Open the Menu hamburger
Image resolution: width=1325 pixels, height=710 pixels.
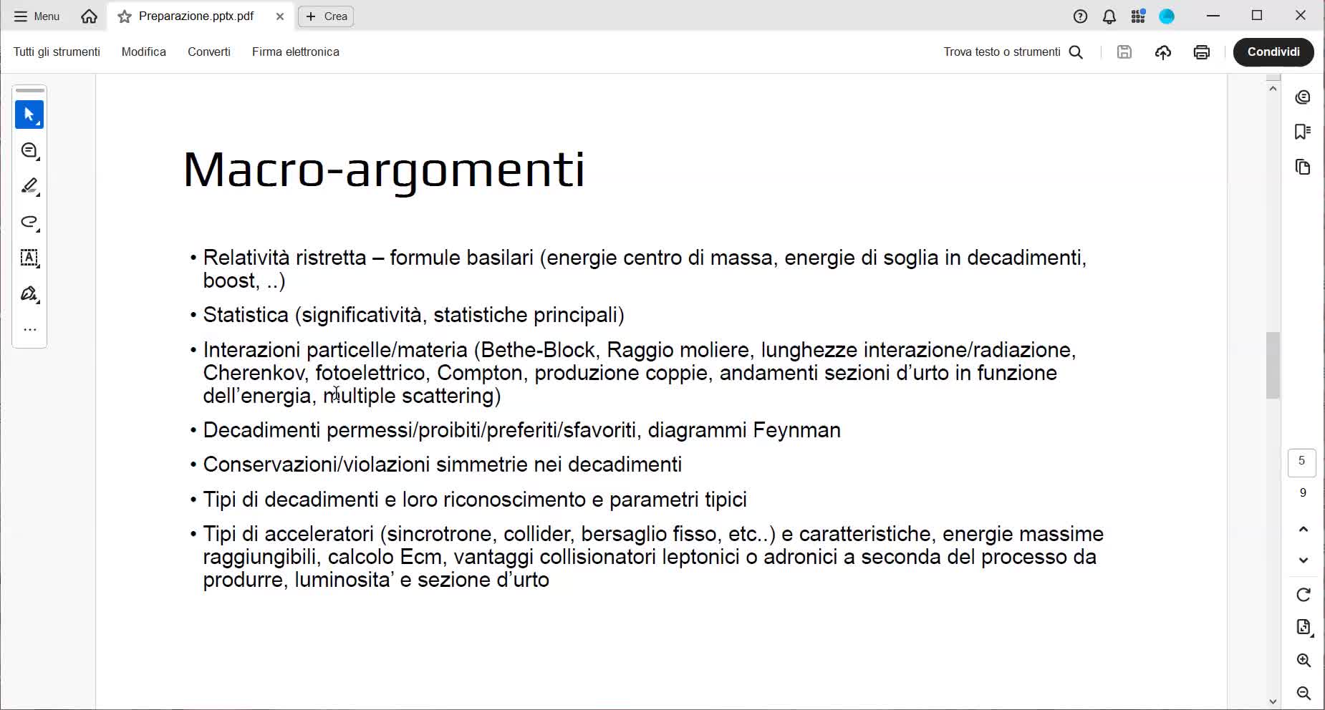pos(37,16)
